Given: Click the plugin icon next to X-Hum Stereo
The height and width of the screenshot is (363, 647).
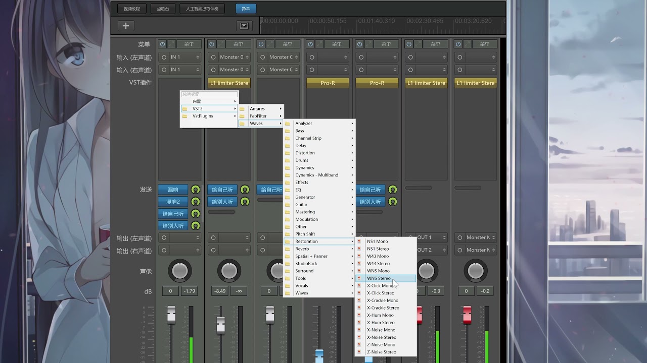Looking at the screenshot, I should pos(359,323).
